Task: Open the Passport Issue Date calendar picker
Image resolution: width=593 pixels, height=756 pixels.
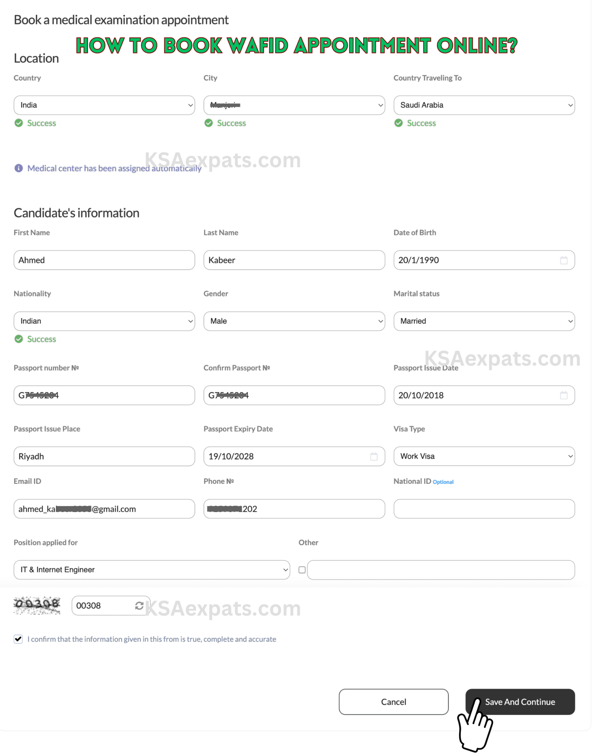Action: coord(564,395)
